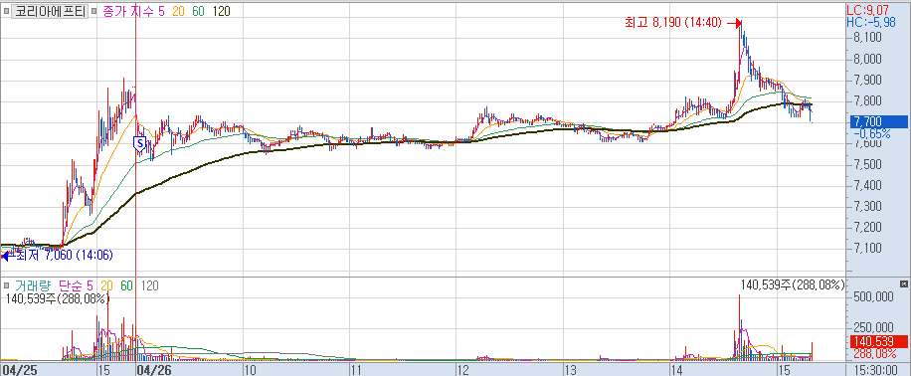Click the orange 20 volume average label
Image resolution: width=911 pixels, height=376 pixels.
tap(106, 285)
